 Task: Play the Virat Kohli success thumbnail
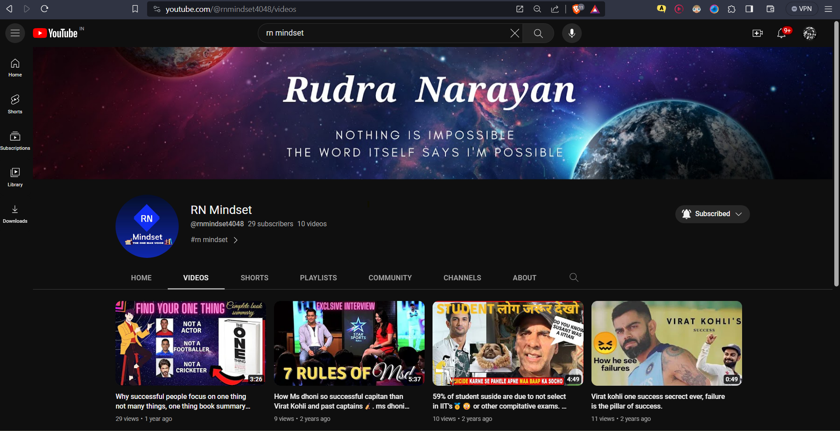[x=667, y=344]
